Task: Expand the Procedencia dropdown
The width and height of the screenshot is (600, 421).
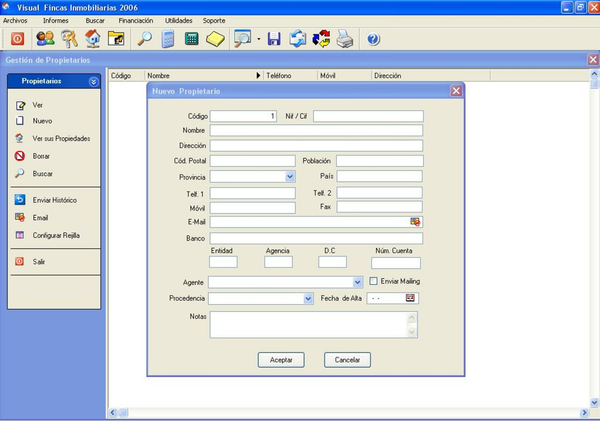Action: click(308, 298)
